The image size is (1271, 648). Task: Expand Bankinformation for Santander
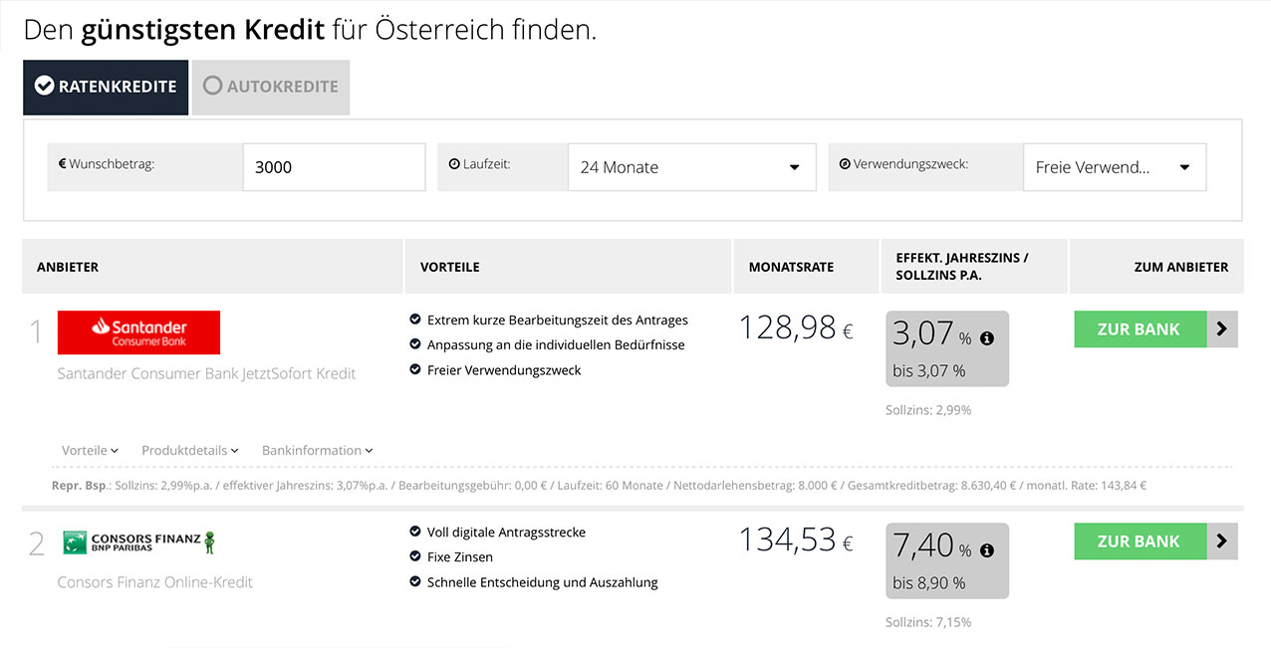[318, 450]
